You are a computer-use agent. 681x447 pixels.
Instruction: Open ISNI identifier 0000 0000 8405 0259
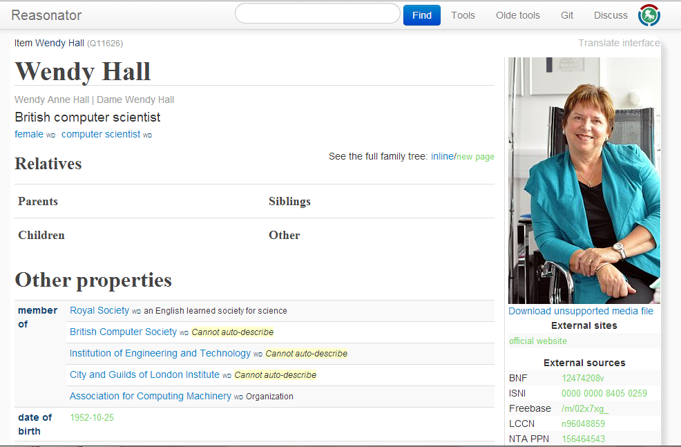coord(604,393)
